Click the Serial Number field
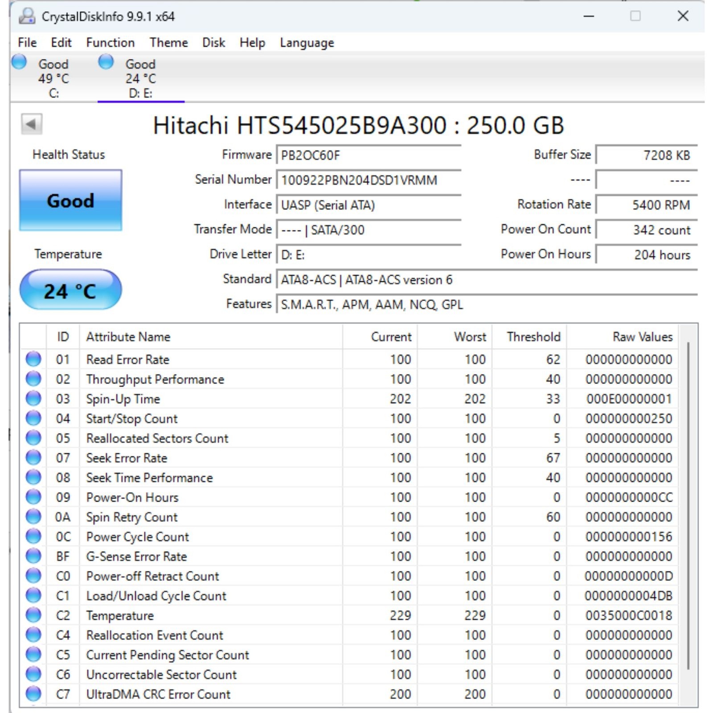The image size is (713, 713). (369, 180)
